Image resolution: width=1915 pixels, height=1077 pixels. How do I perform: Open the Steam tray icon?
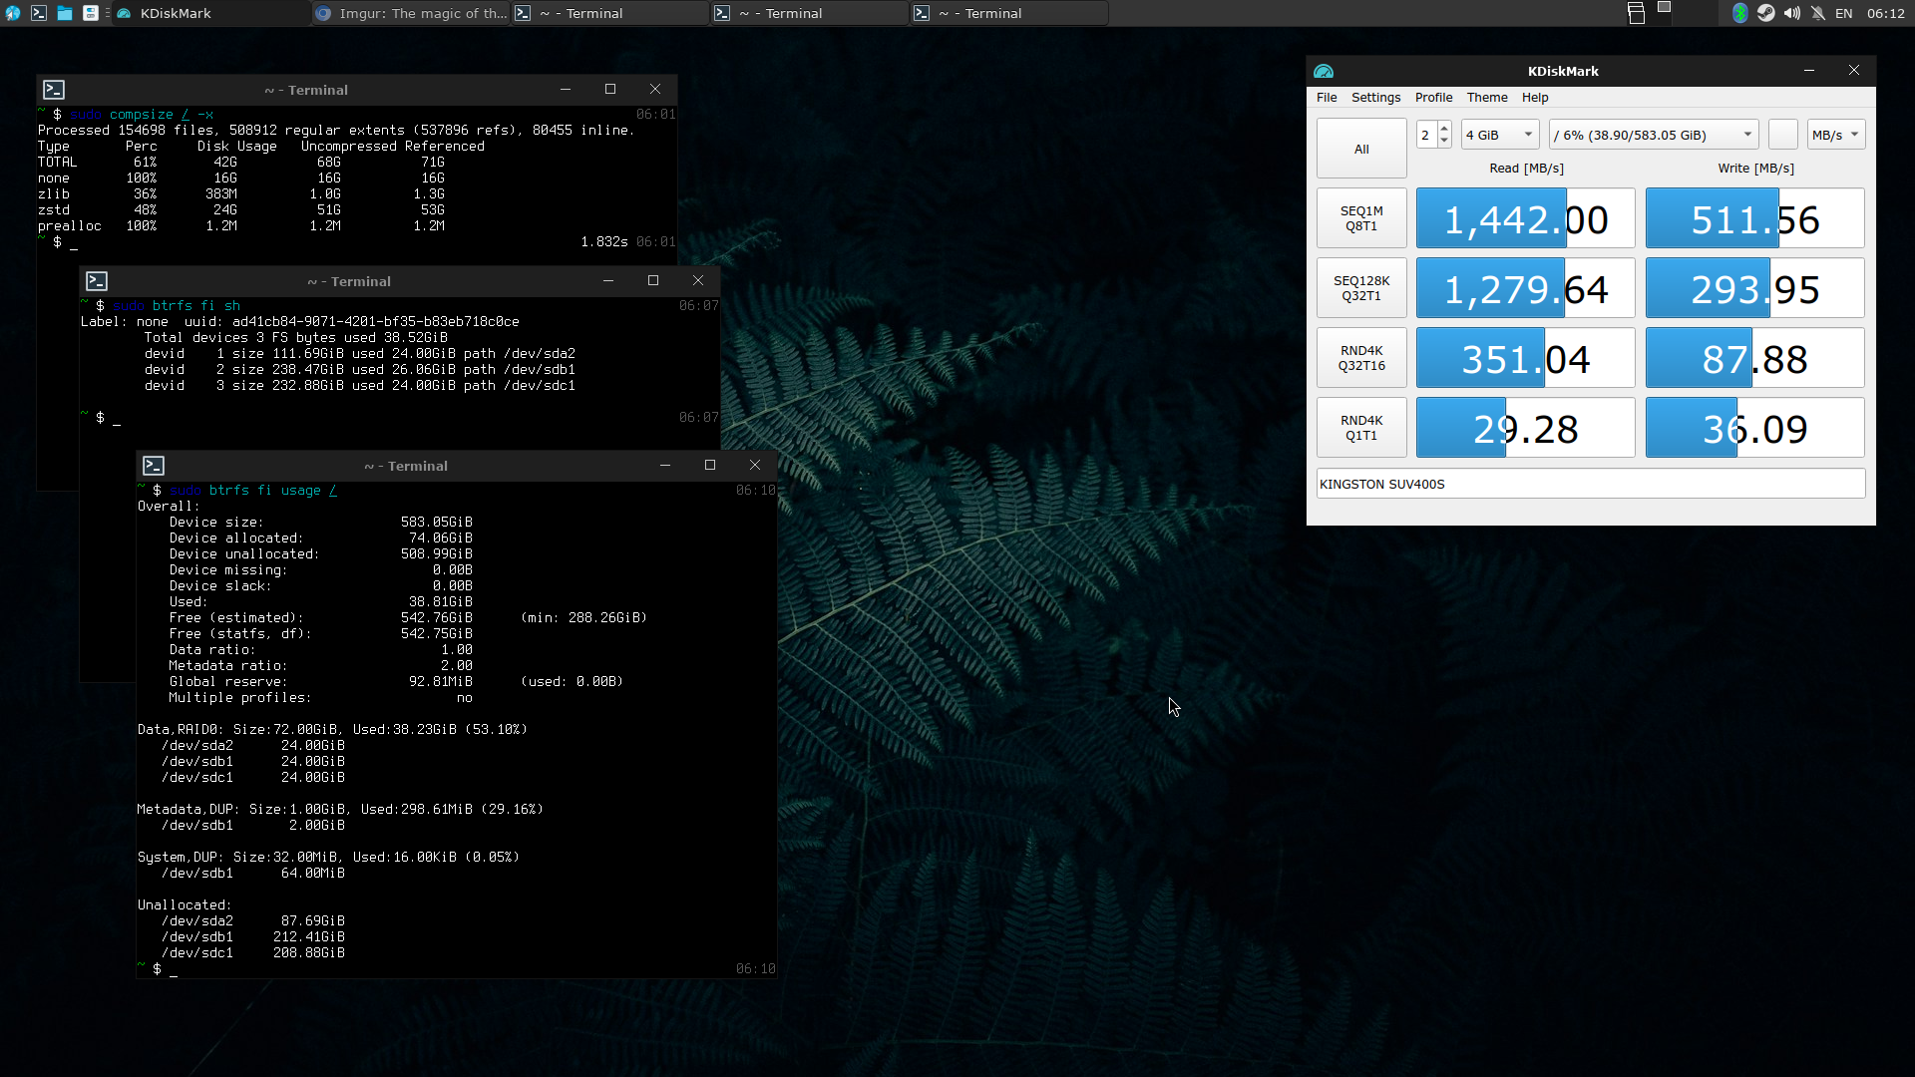[x=1765, y=13]
